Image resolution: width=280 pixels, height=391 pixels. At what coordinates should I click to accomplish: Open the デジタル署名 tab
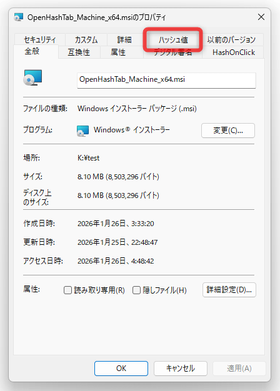(x=172, y=52)
